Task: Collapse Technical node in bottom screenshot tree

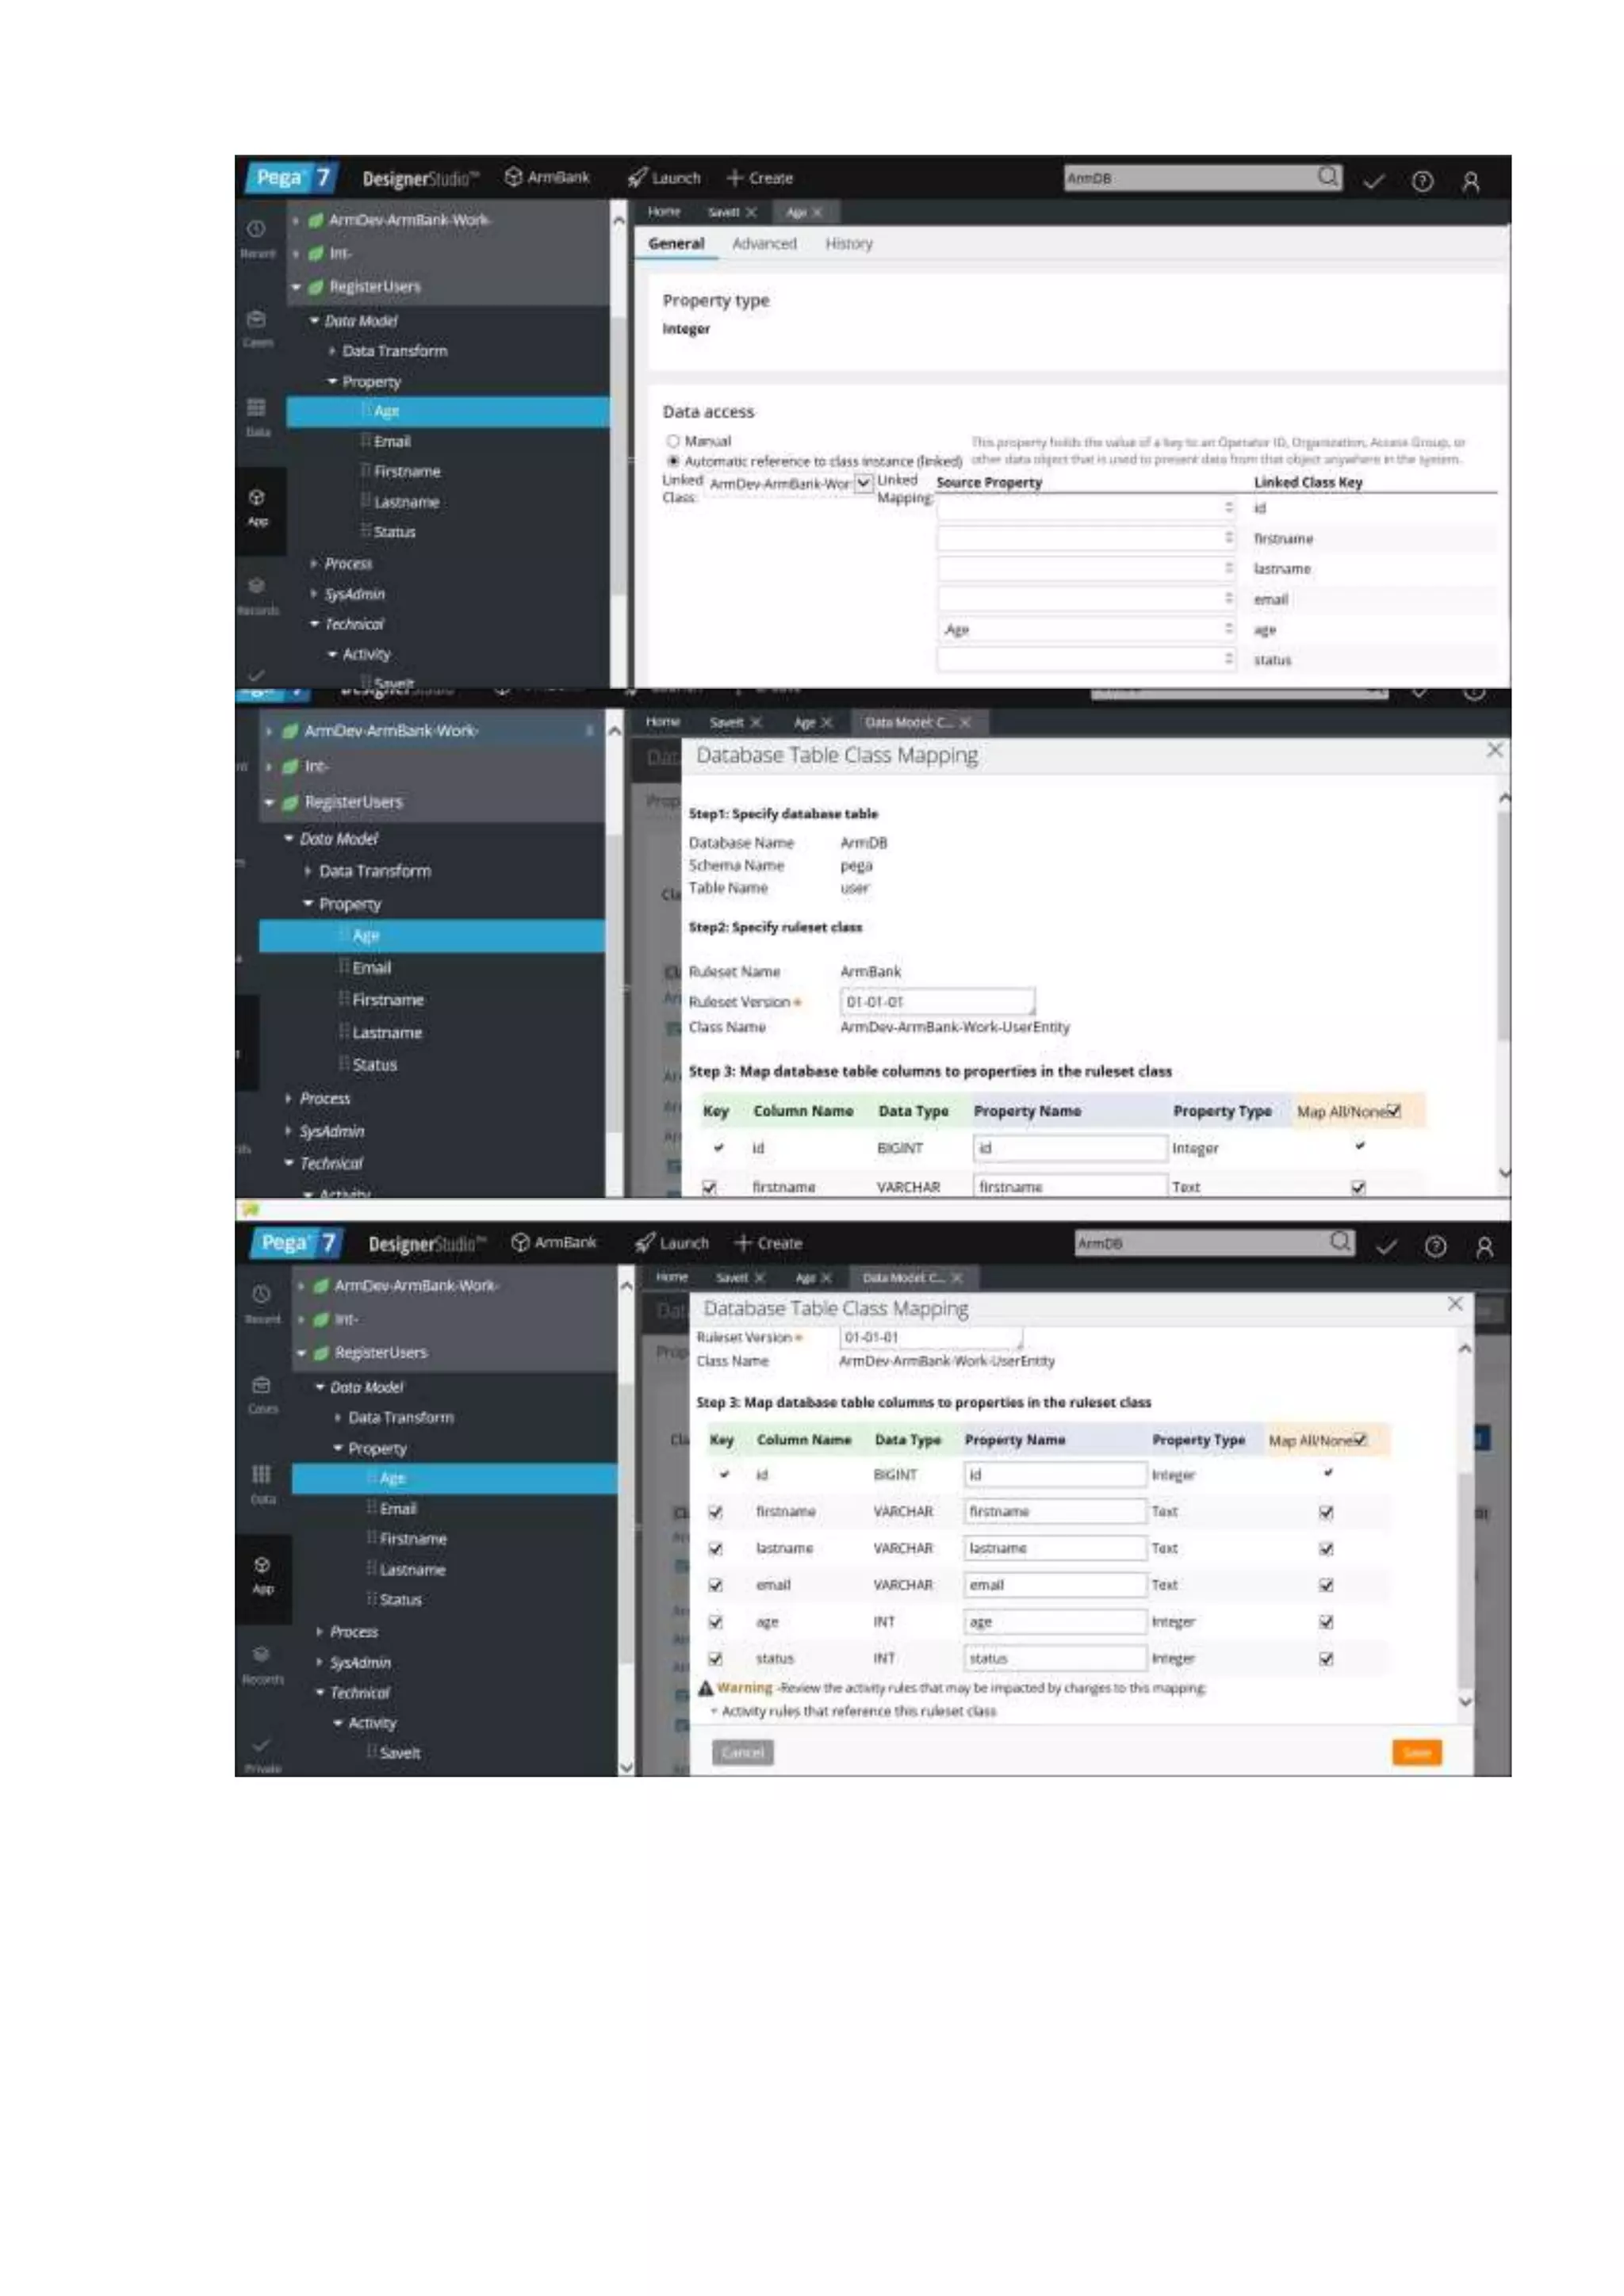Action: pyautogui.click(x=320, y=1693)
